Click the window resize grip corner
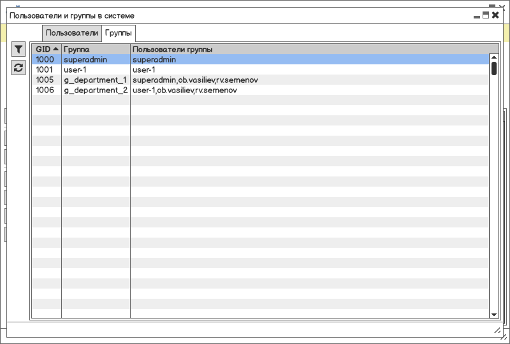This screenshot has width=510, height=344. [497, 331]
